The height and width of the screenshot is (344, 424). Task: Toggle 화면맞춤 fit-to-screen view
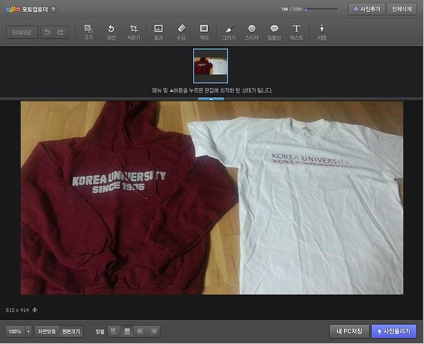[47, 331]
